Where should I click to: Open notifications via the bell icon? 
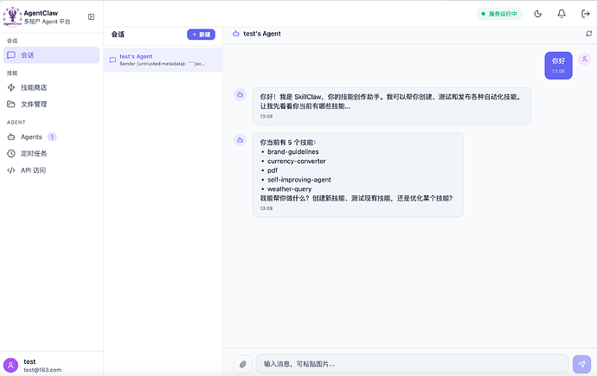coord(562,14)
